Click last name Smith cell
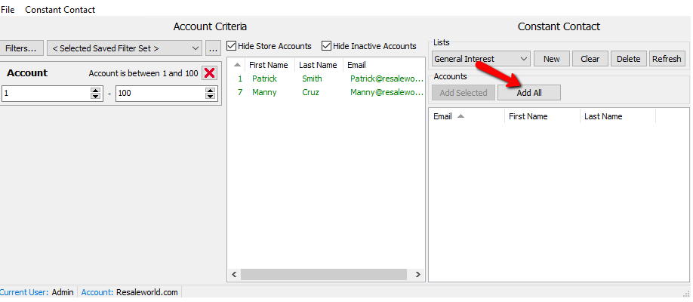Screen dimensions: 693x302 pyautogui.click(x=312, y=79)
